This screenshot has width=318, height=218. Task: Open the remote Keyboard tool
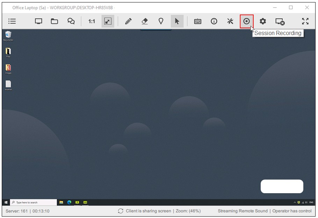coord(197,21)
